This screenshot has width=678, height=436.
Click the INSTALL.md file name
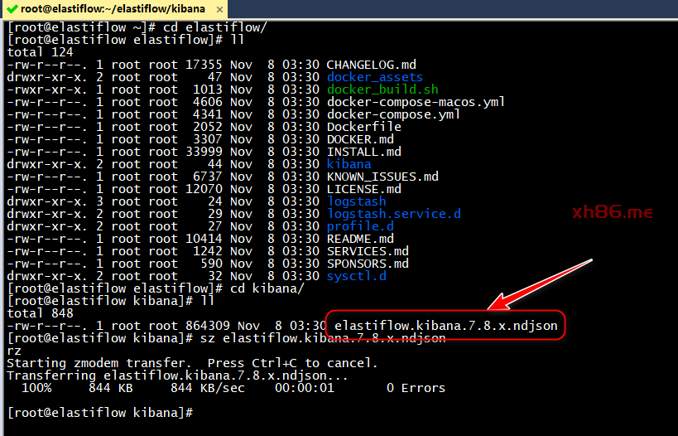[x=363, y=152]
